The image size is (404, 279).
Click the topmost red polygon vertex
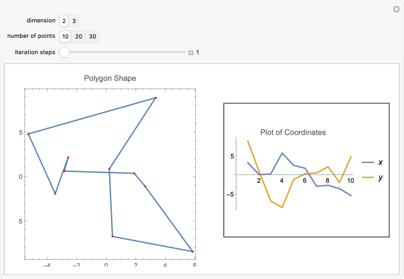click(155, 97)
